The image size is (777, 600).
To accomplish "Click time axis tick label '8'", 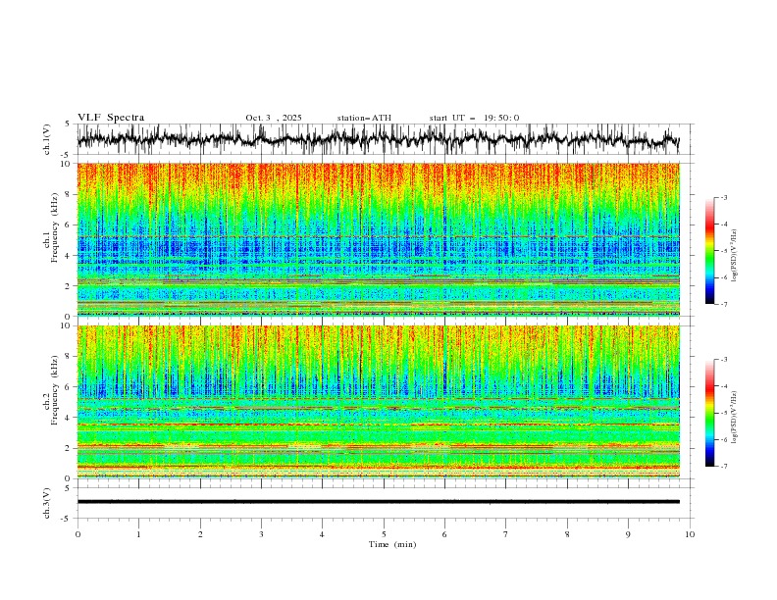I will tap(567, 534).
